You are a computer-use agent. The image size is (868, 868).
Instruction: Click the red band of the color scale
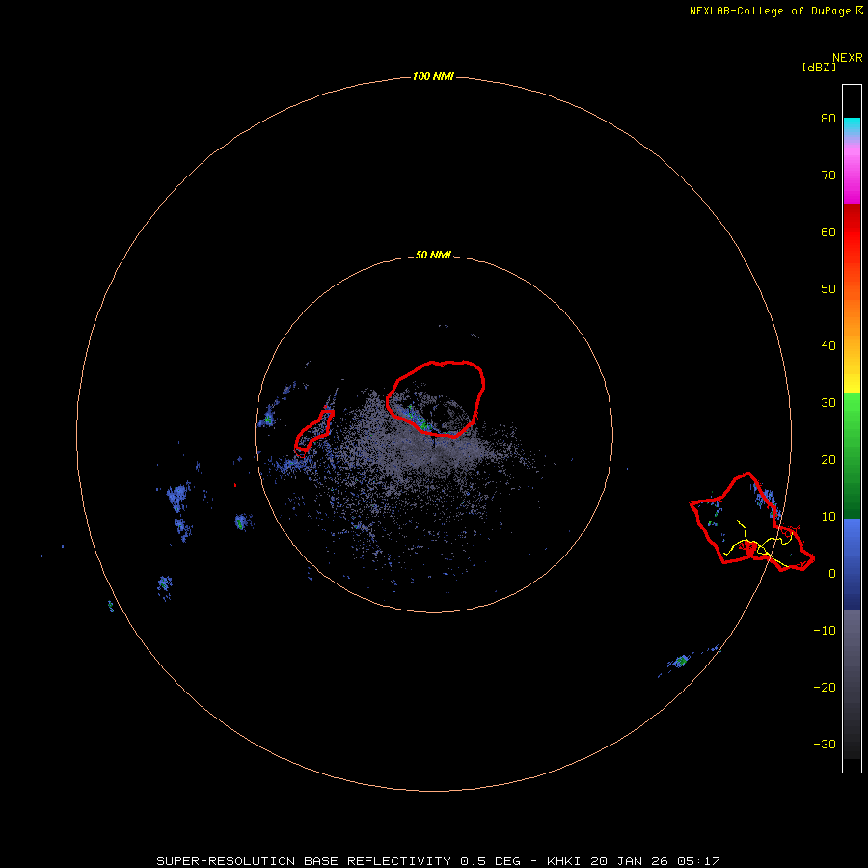[852, 232]
